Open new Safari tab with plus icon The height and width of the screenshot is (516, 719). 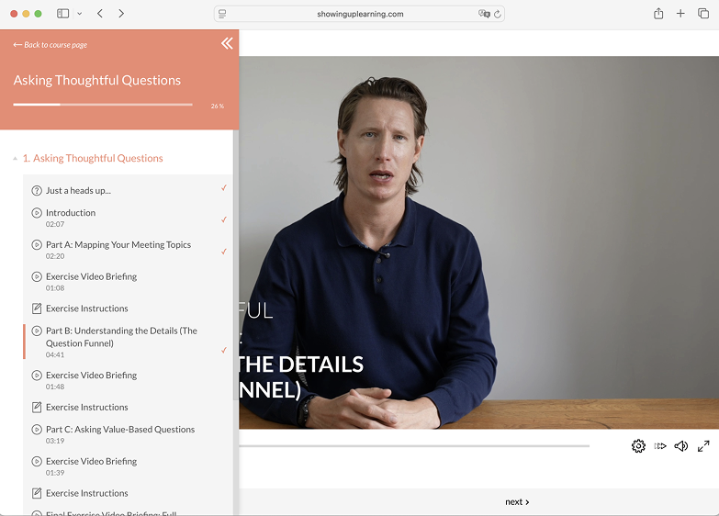(x=680, y=14)
